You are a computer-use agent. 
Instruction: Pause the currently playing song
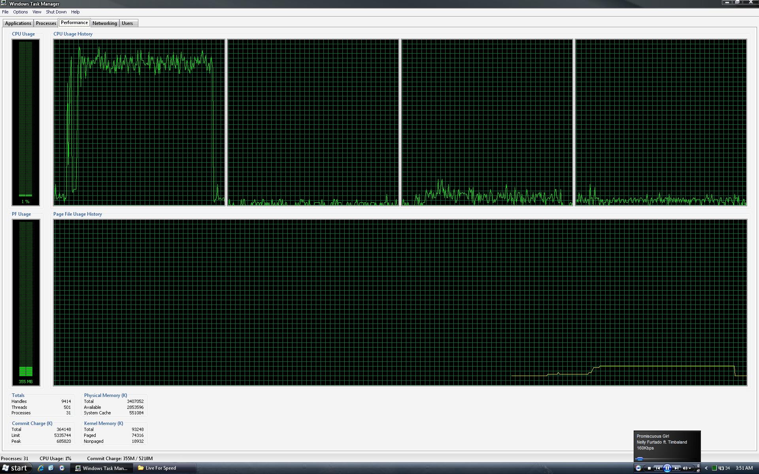click(667, 468)
